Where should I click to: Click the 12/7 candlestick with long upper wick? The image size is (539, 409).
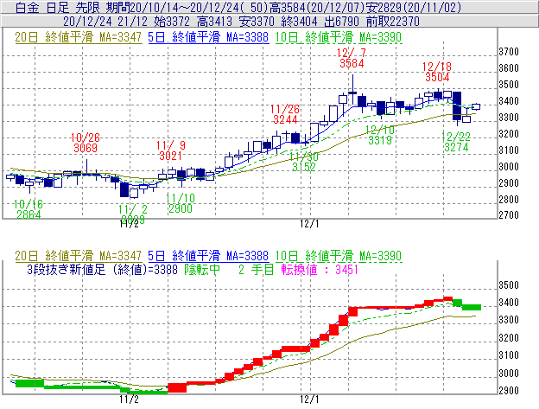coord(352,90)
